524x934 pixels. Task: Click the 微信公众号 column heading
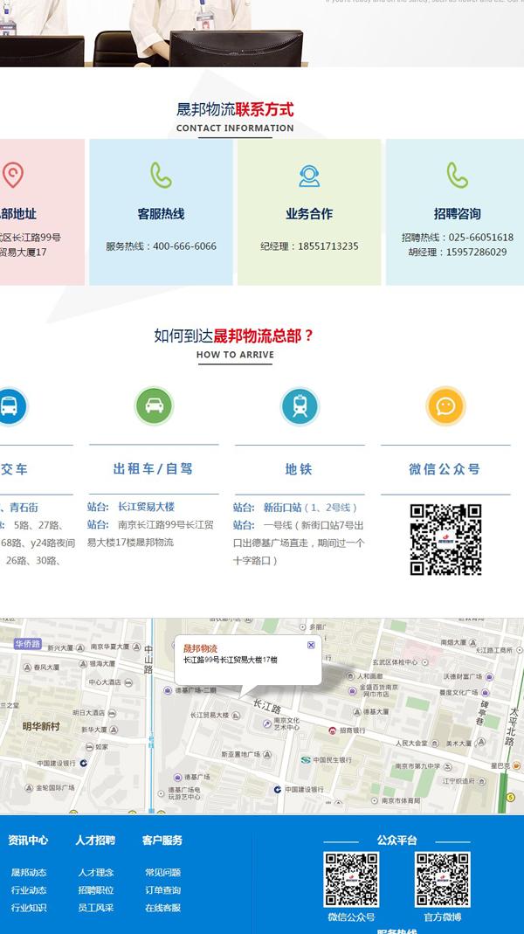pos(445,469)
